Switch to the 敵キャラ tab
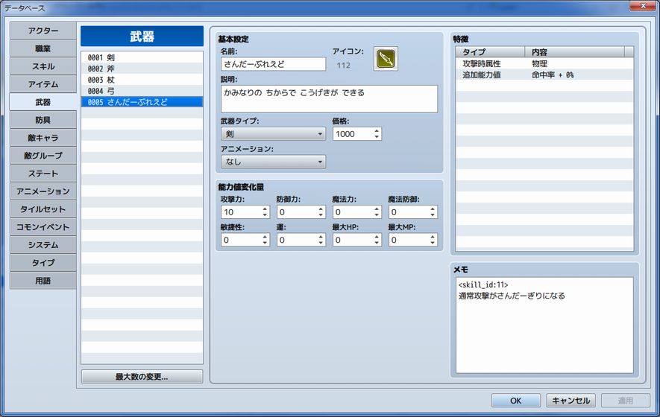Screen dimensions: 660x417 tap(43, 138)
